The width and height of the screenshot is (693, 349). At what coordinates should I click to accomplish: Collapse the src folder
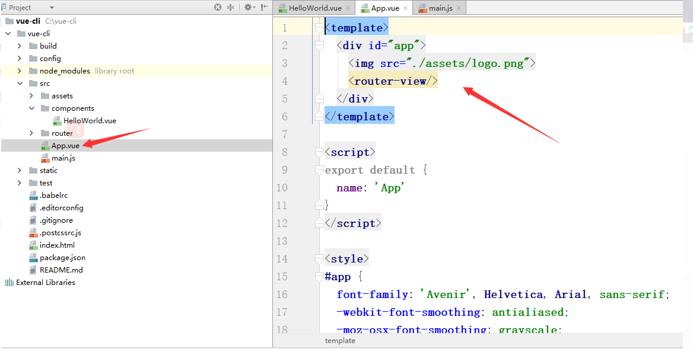click(20, 84)
